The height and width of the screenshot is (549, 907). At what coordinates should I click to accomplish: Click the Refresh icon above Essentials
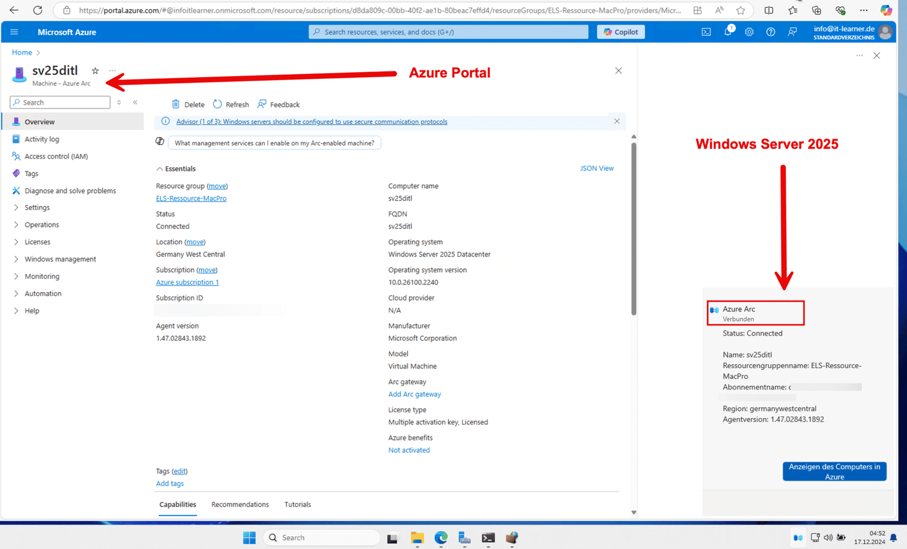pos(231,104)
